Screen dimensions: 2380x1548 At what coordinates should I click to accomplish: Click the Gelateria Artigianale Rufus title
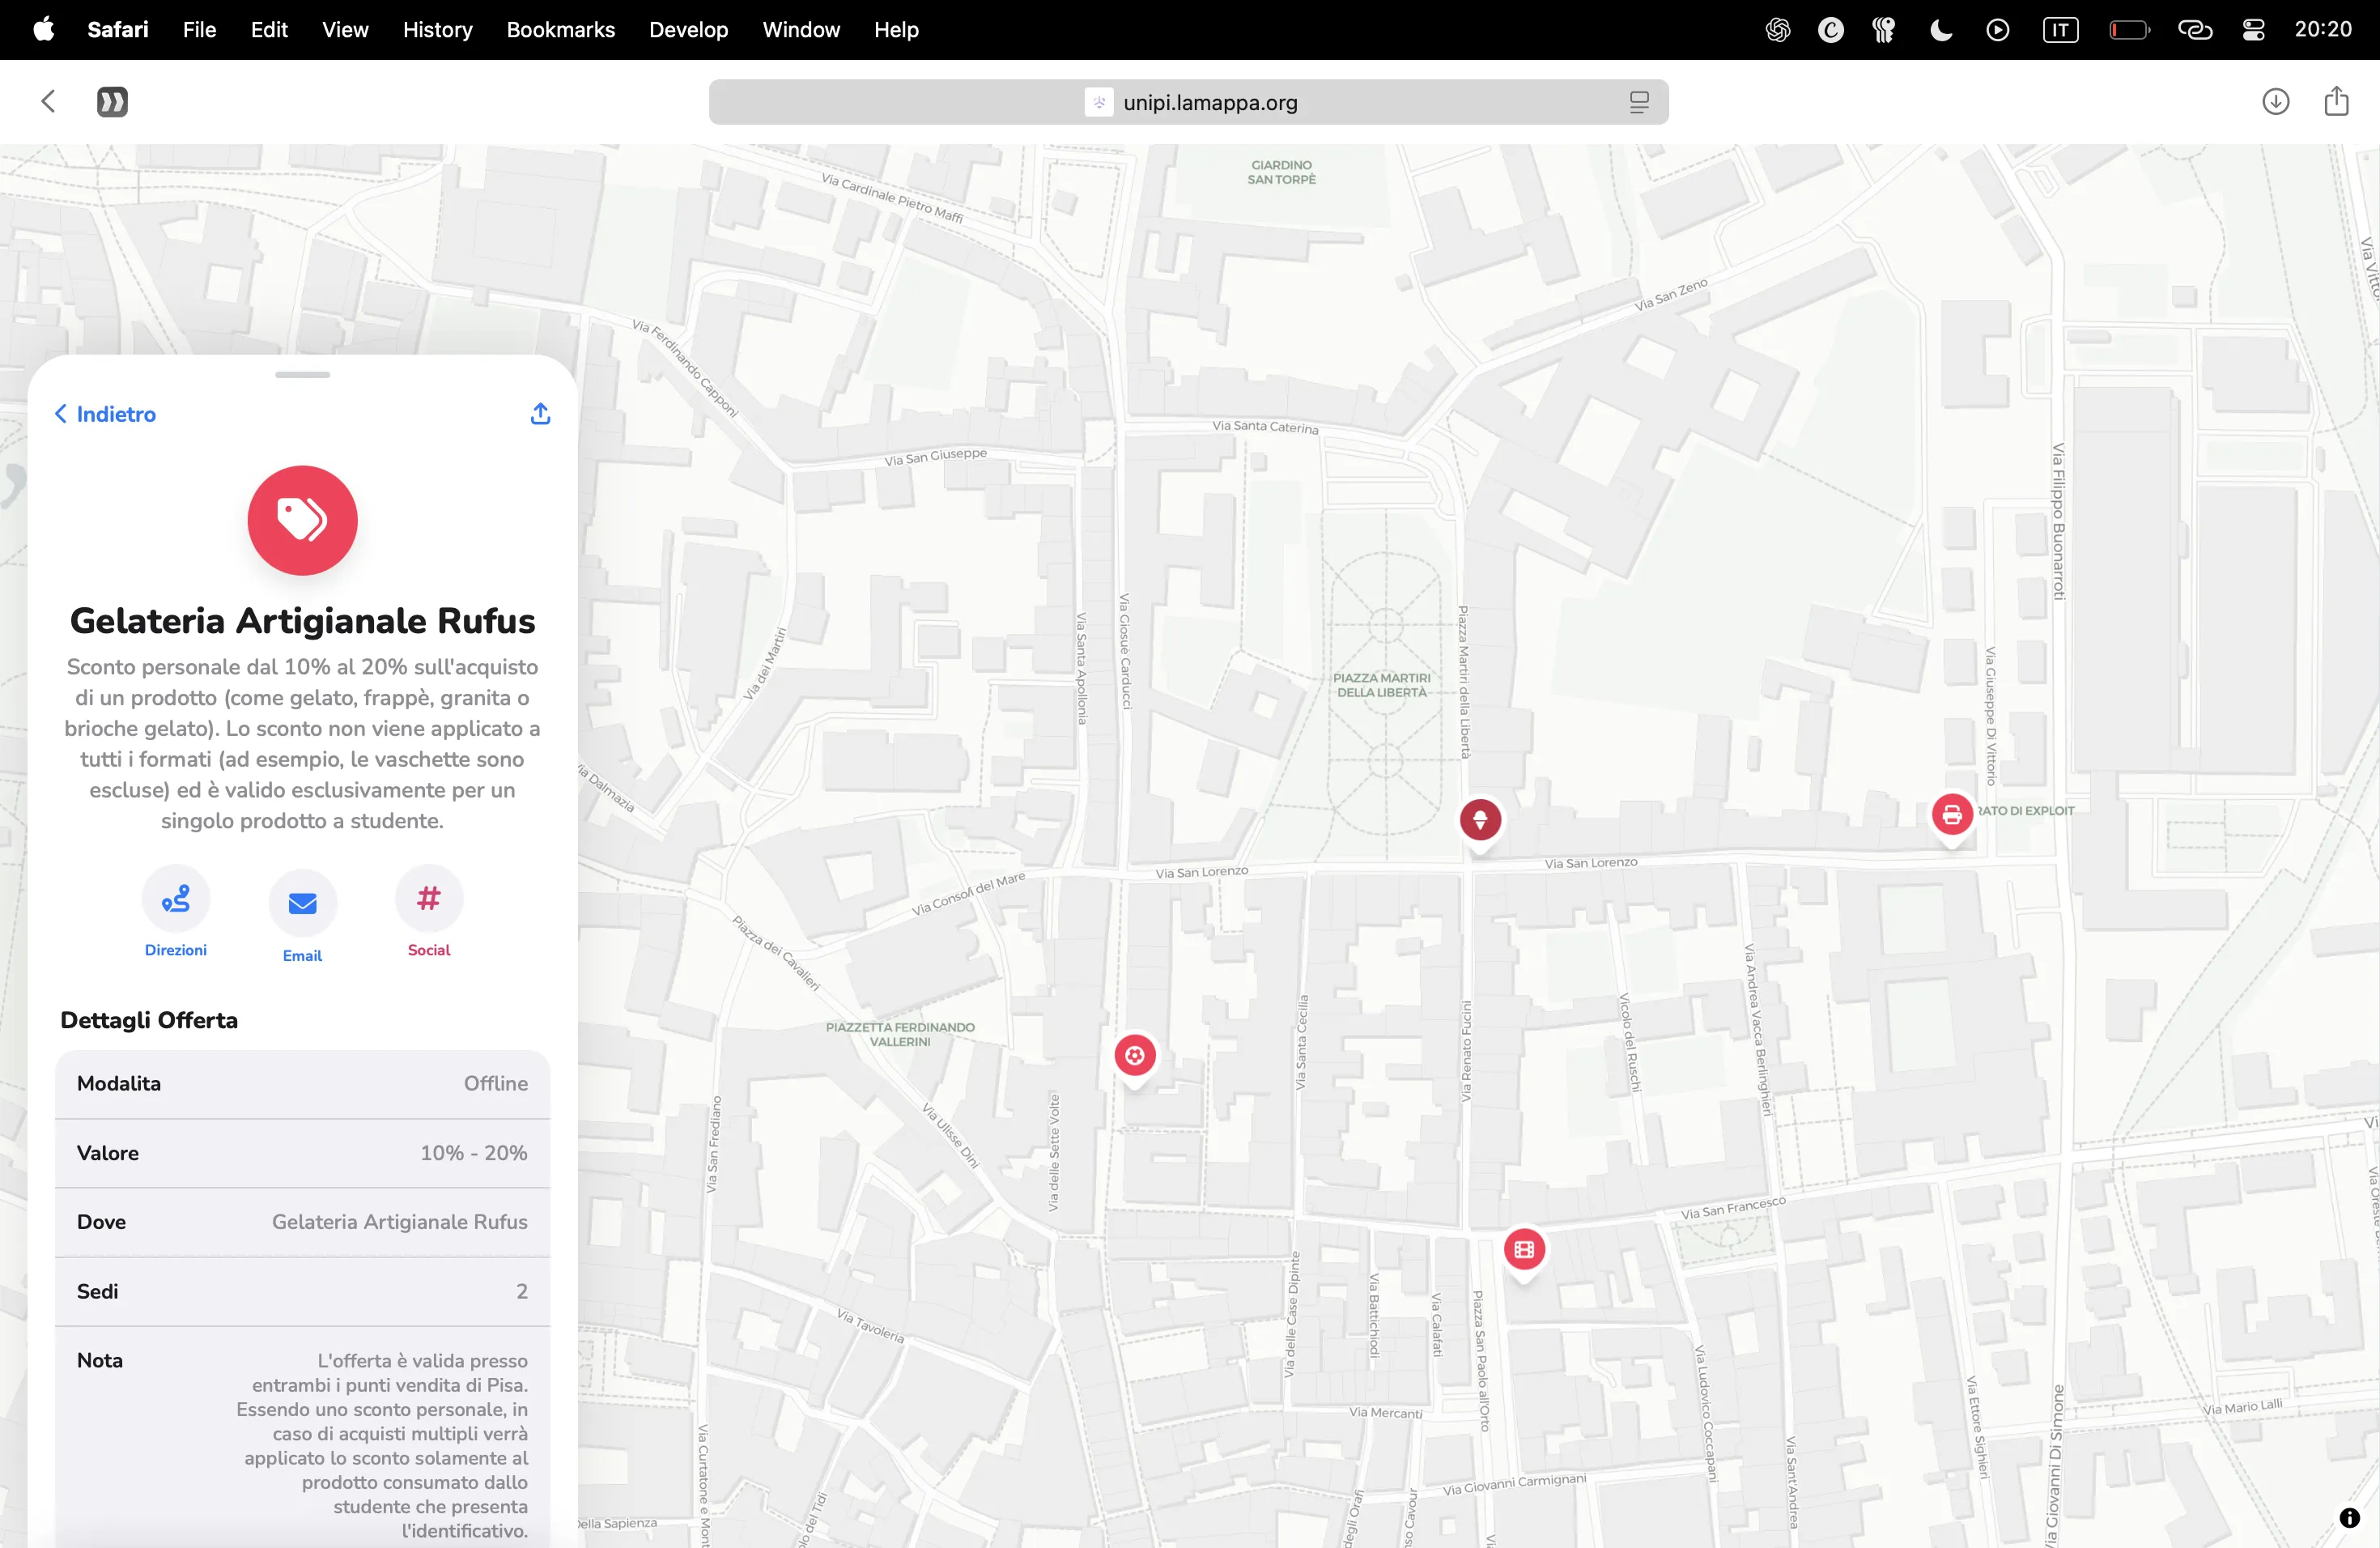[x=302, y=621]
